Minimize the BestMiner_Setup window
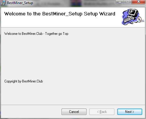 120,2
